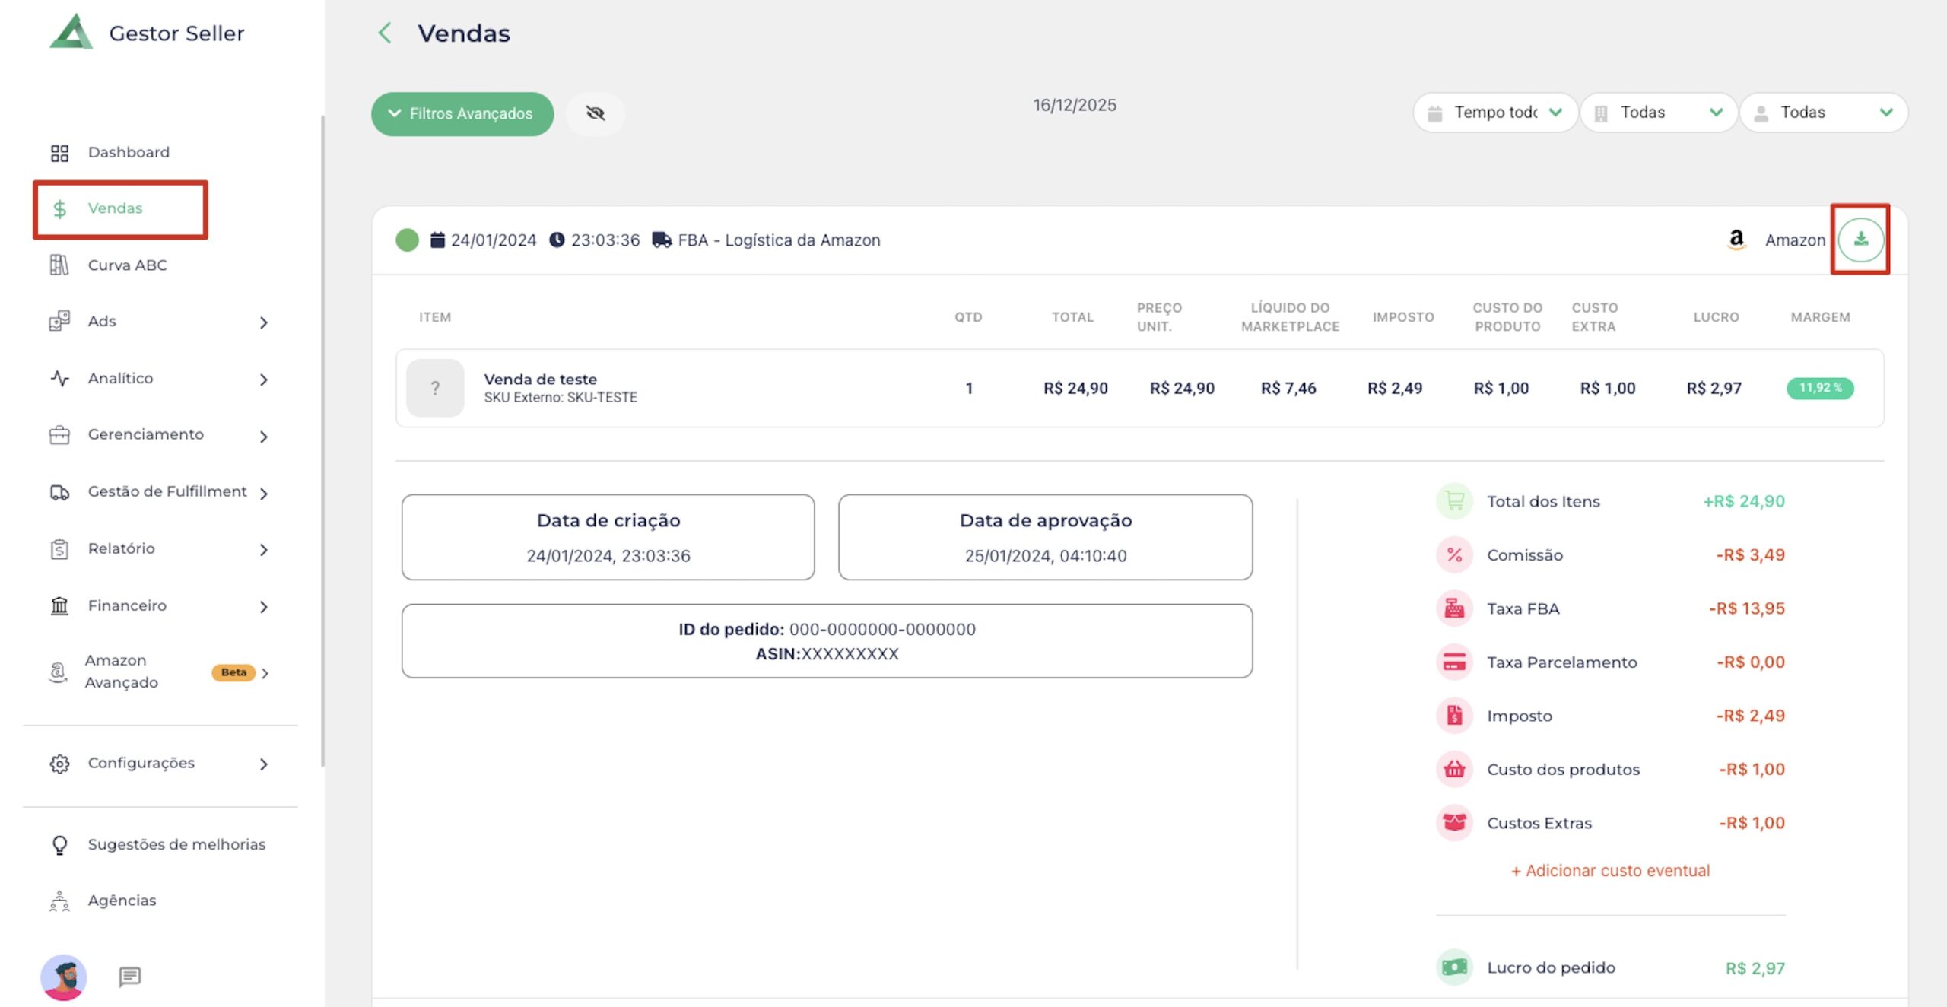
Task: Click the user avatar picture
Action: tap(64, 977)
